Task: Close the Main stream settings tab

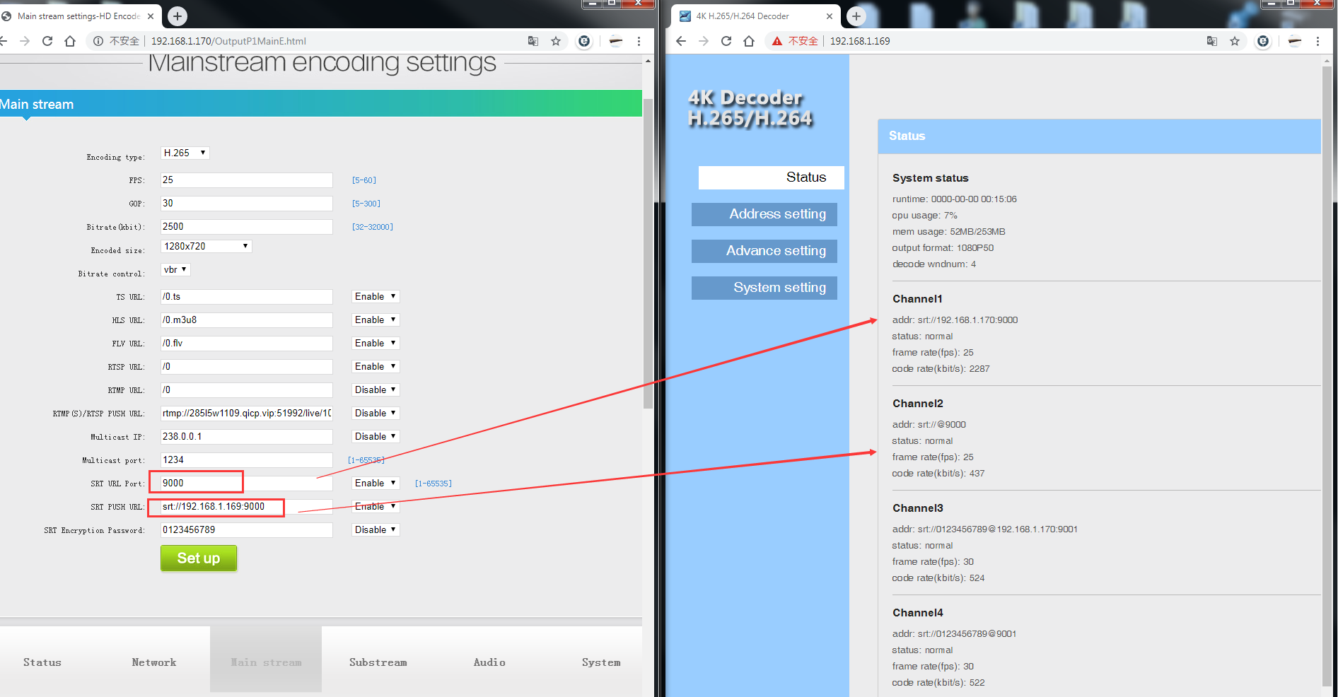Action: 151,16
